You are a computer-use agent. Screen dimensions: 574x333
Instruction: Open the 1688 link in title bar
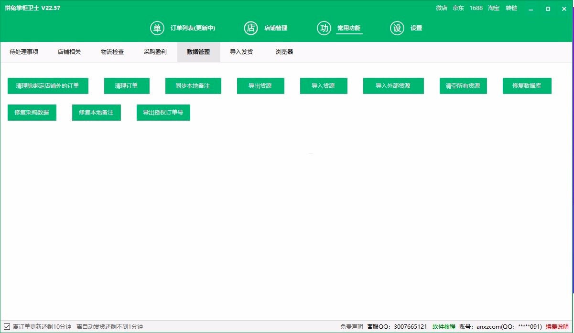pyautogui.click(x=476, y=8)
